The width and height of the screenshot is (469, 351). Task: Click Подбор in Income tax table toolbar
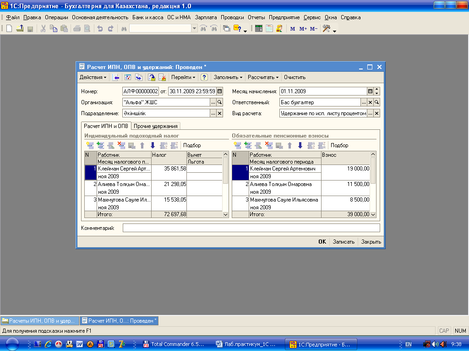(192, 145)
